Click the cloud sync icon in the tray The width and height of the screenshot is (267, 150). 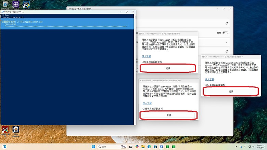click(241, 147)
